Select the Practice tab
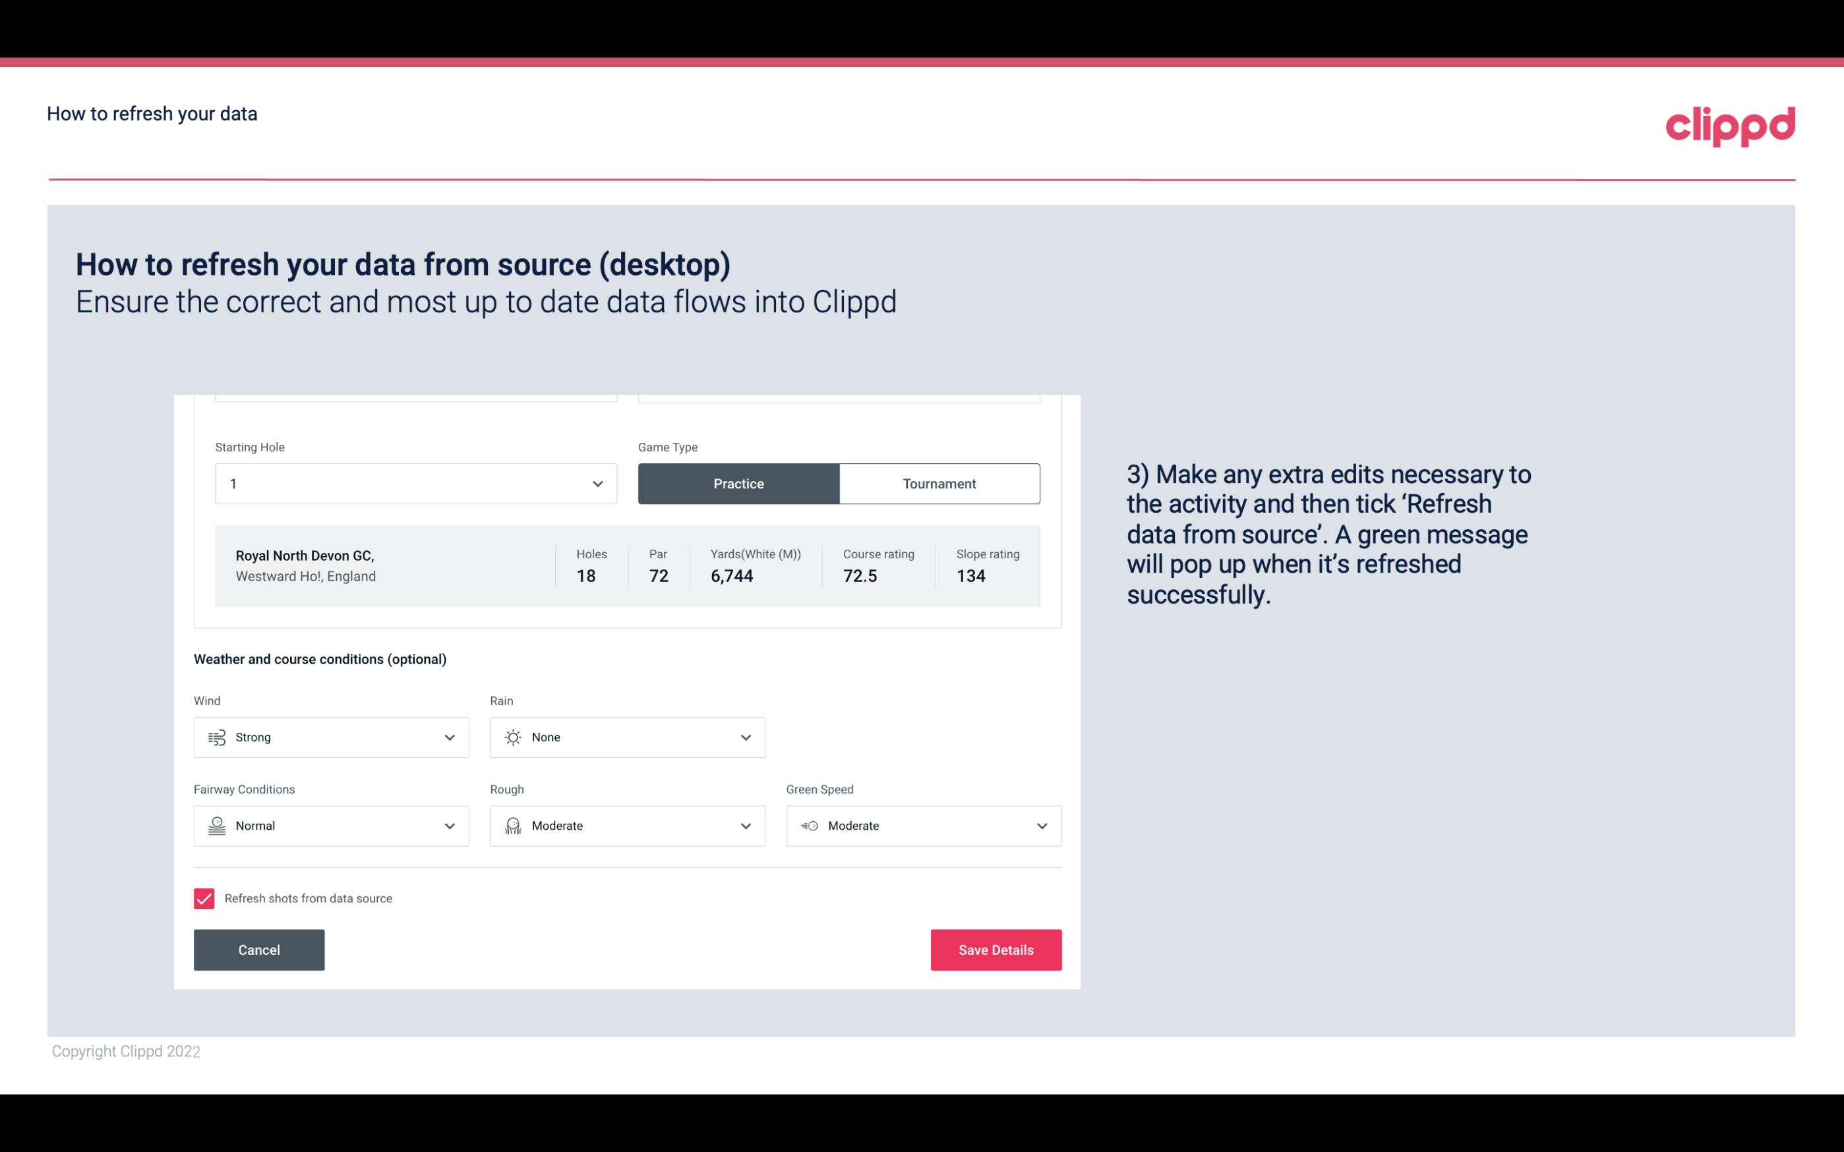Viewport: 1844px width, 1152px height. (x=738, y=483)
